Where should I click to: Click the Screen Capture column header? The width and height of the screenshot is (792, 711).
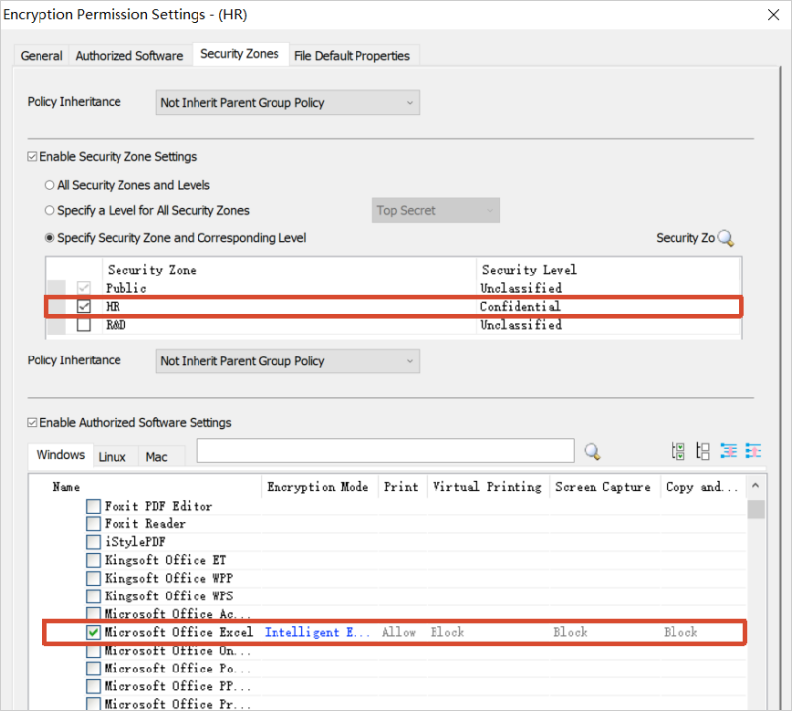click(x=602, y=487)
